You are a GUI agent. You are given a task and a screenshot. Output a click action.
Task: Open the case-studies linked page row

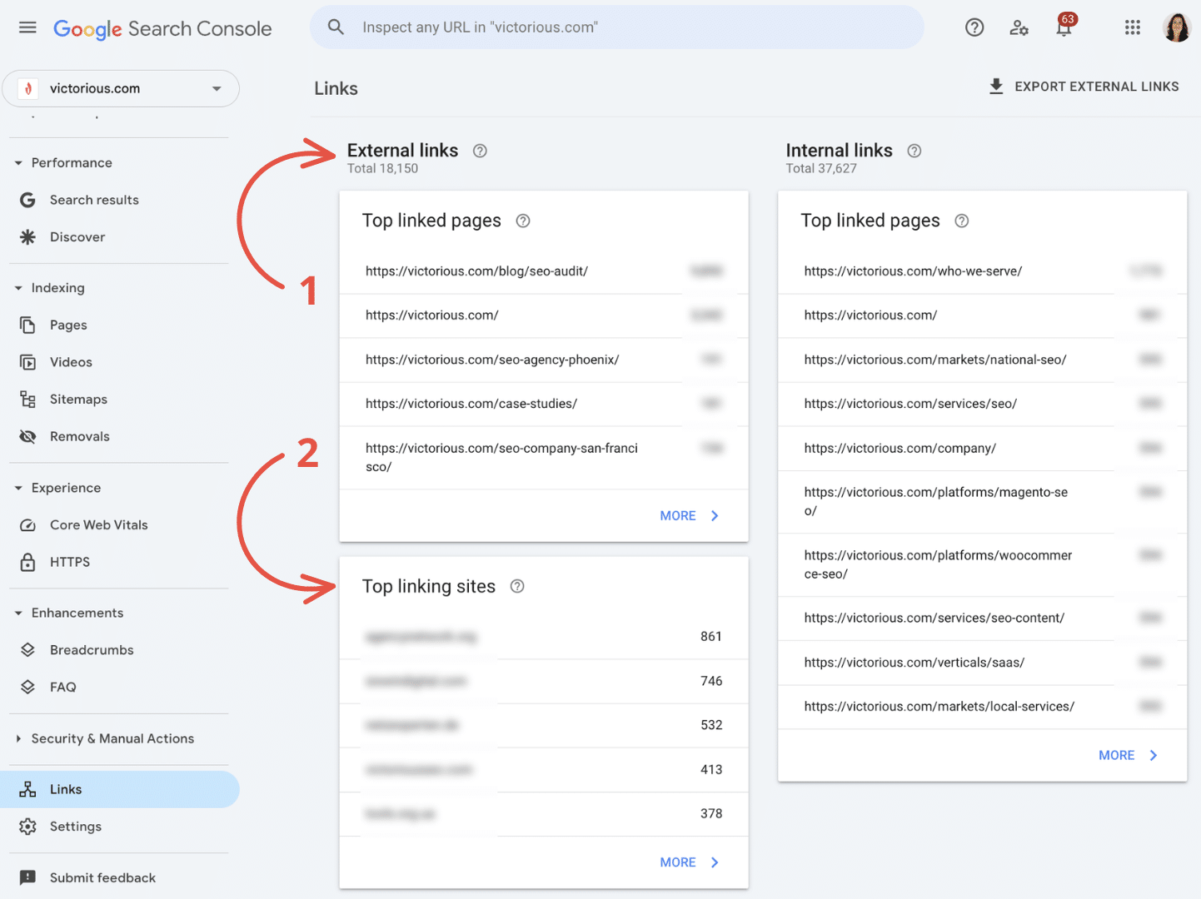(544, 404)
